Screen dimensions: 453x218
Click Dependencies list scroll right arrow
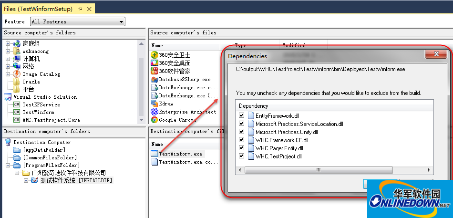pos(429,170)
